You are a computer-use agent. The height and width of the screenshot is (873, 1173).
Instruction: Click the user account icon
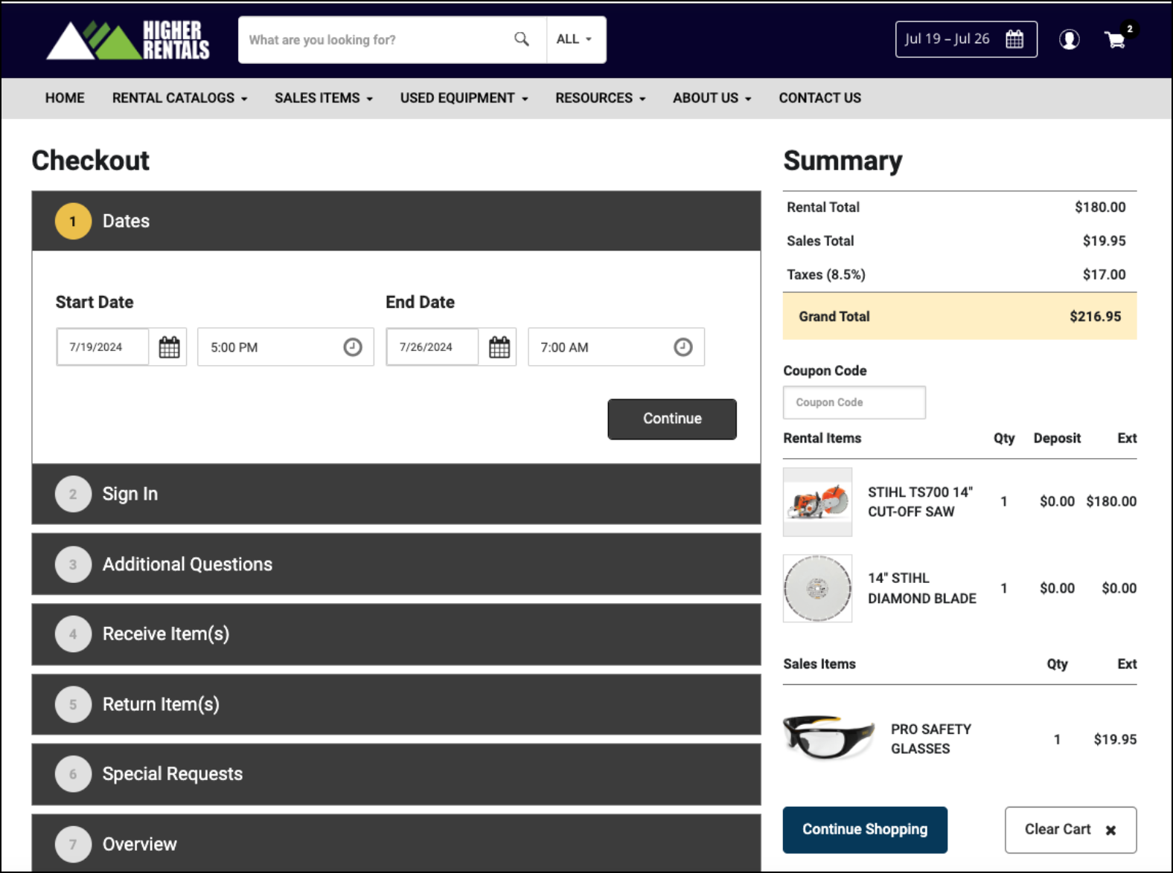click(x=1069, y=39)
